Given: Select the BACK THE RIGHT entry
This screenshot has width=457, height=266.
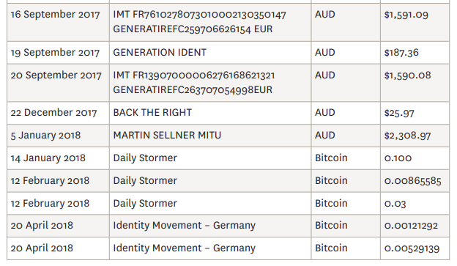Looking at the screenshot, I should 152,113.
